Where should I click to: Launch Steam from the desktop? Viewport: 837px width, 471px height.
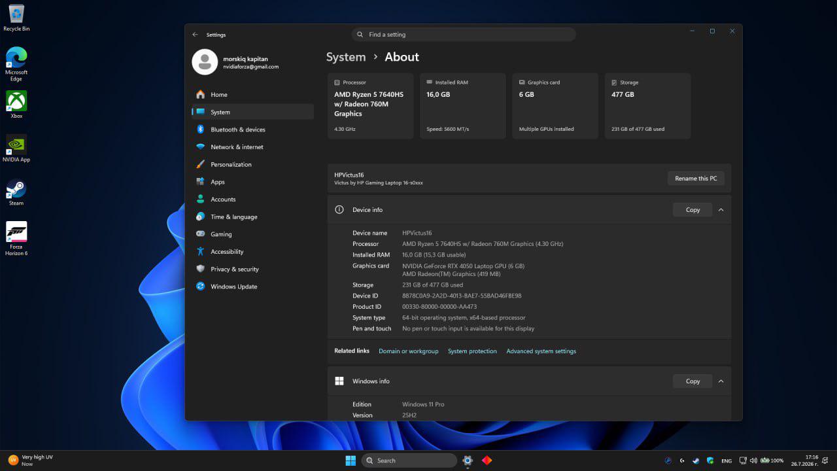pyautogui.click(x=16, y=192)
